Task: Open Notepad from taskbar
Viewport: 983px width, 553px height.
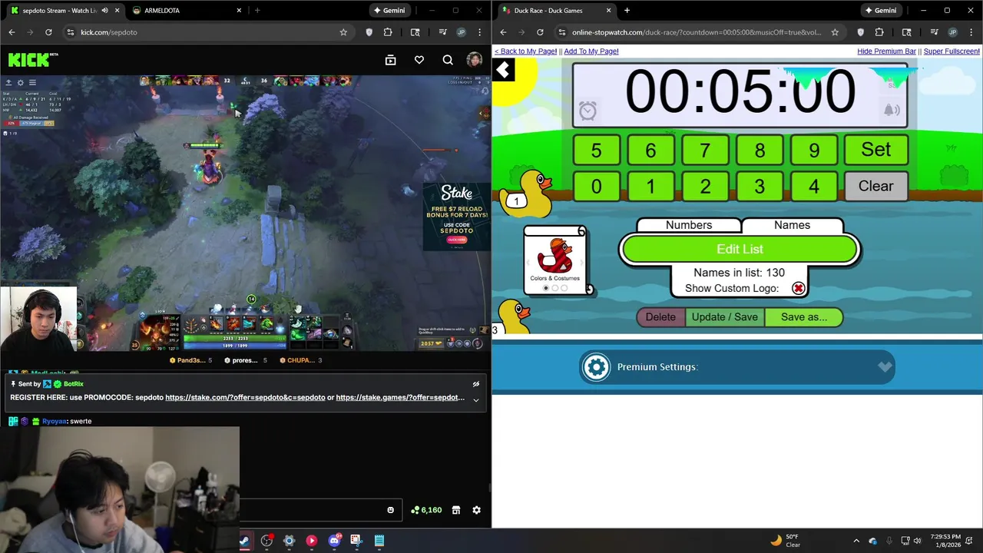Action: [379, 541]
